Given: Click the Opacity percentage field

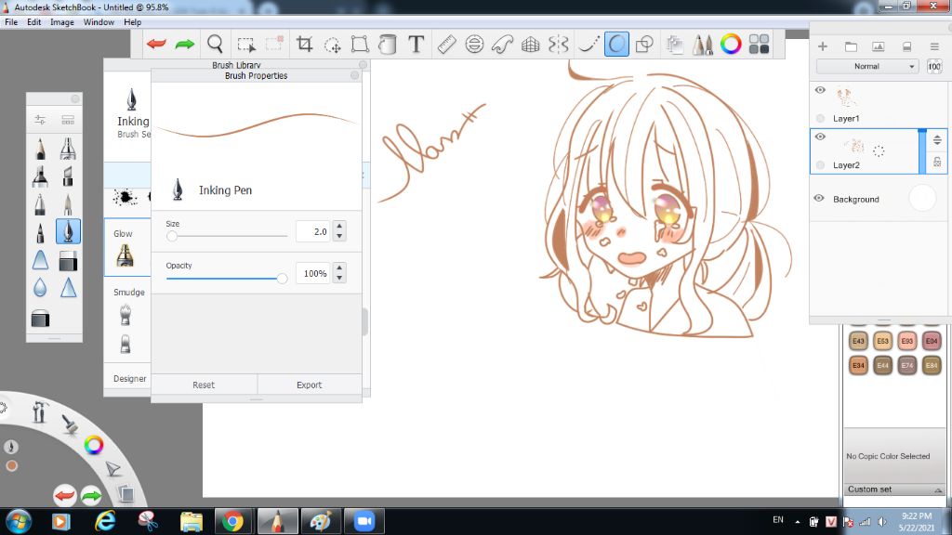Looking at the screenshot, I should point(312,273).
